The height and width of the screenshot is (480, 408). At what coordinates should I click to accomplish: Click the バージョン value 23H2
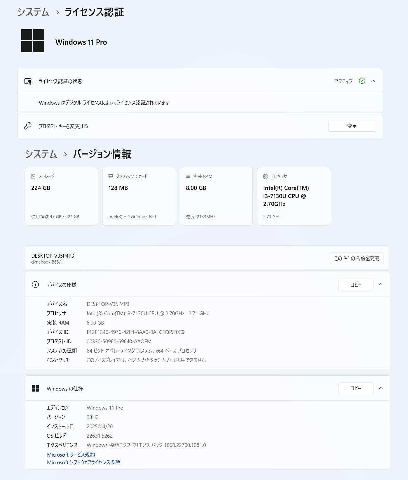93,417
